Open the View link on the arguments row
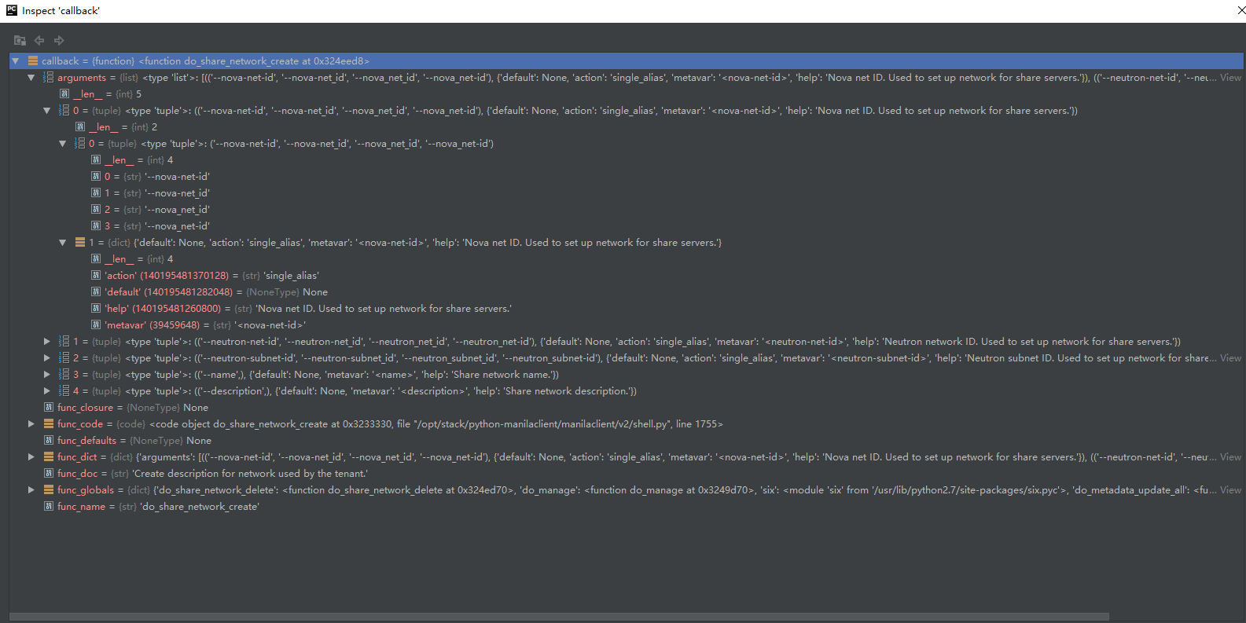Viewport: 1246px width, 623px height. [x=1231, y=77]
